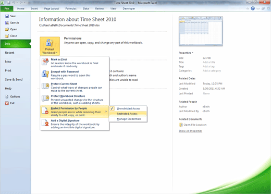Image resolution: width=271 pixels, height=194 pixels.
Task: Expand Restrict Permission by People submenu arrow
Action: point(106,112)
